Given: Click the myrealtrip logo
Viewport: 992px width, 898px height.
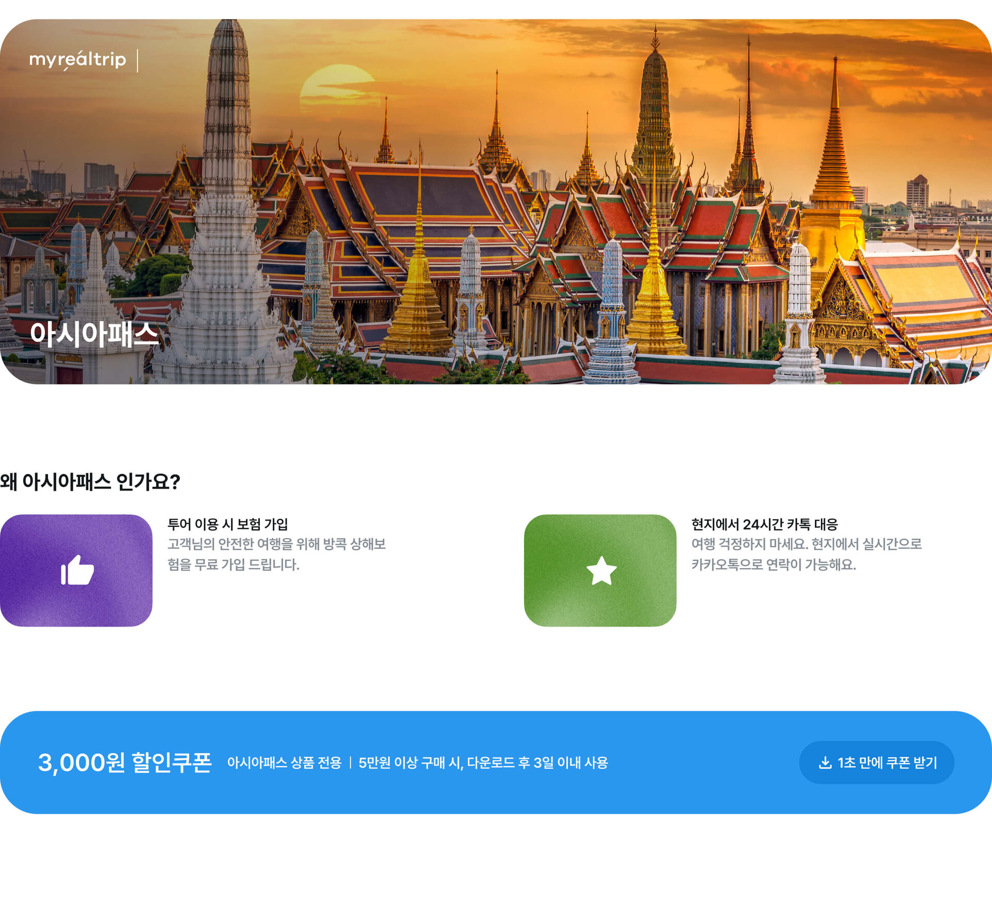Looking at the screenshot, I should tap(78, 60).
